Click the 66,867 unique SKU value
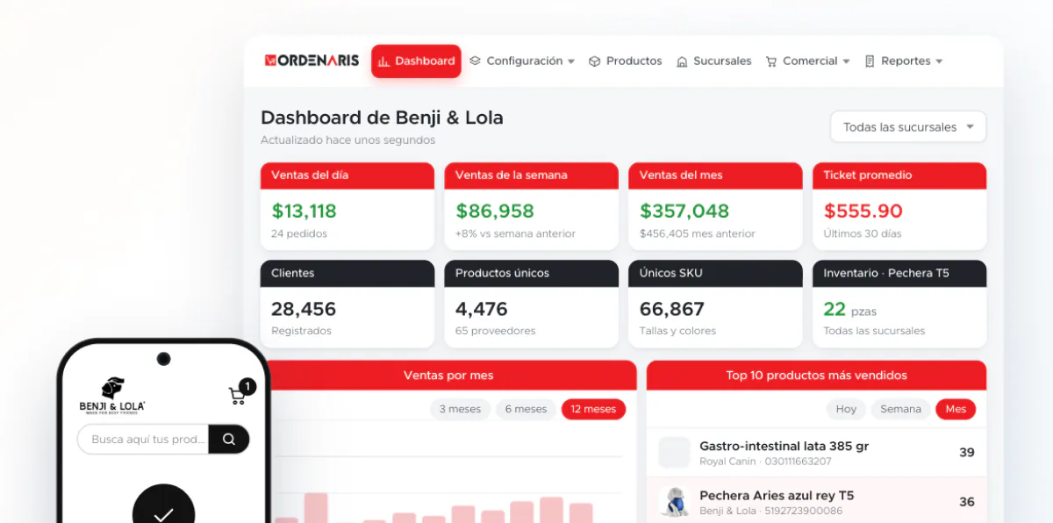The width and height of the screenshot is (1053, 523). pos(672,309)
